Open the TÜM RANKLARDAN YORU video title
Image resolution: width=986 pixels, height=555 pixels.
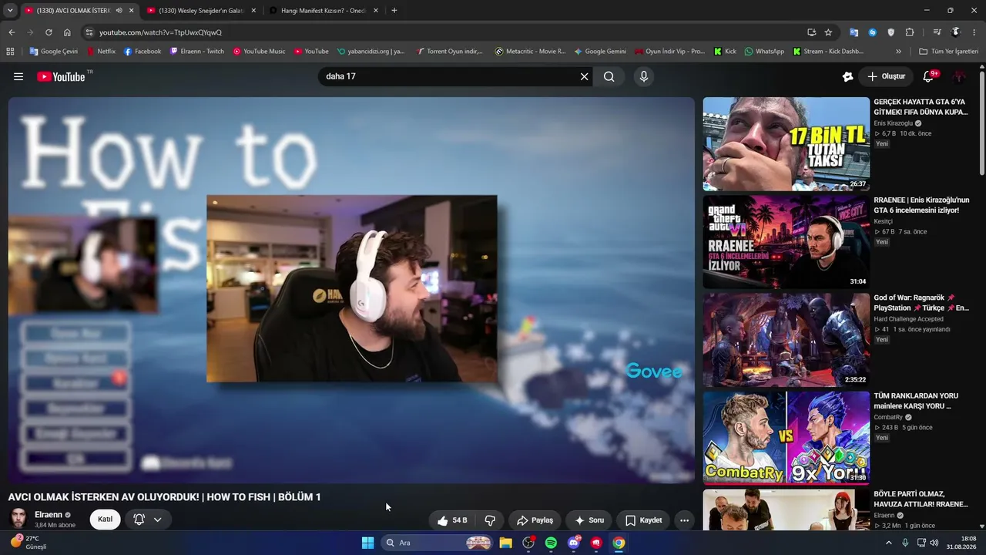coord(916,401)
